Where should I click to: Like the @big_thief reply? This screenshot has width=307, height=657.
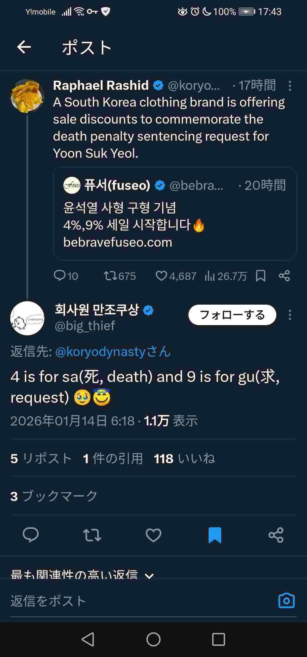point(153,535)
